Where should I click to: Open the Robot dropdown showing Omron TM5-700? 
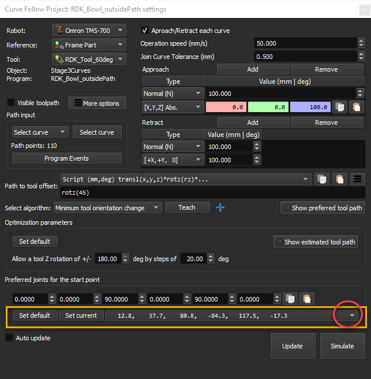tap(89, 30)
